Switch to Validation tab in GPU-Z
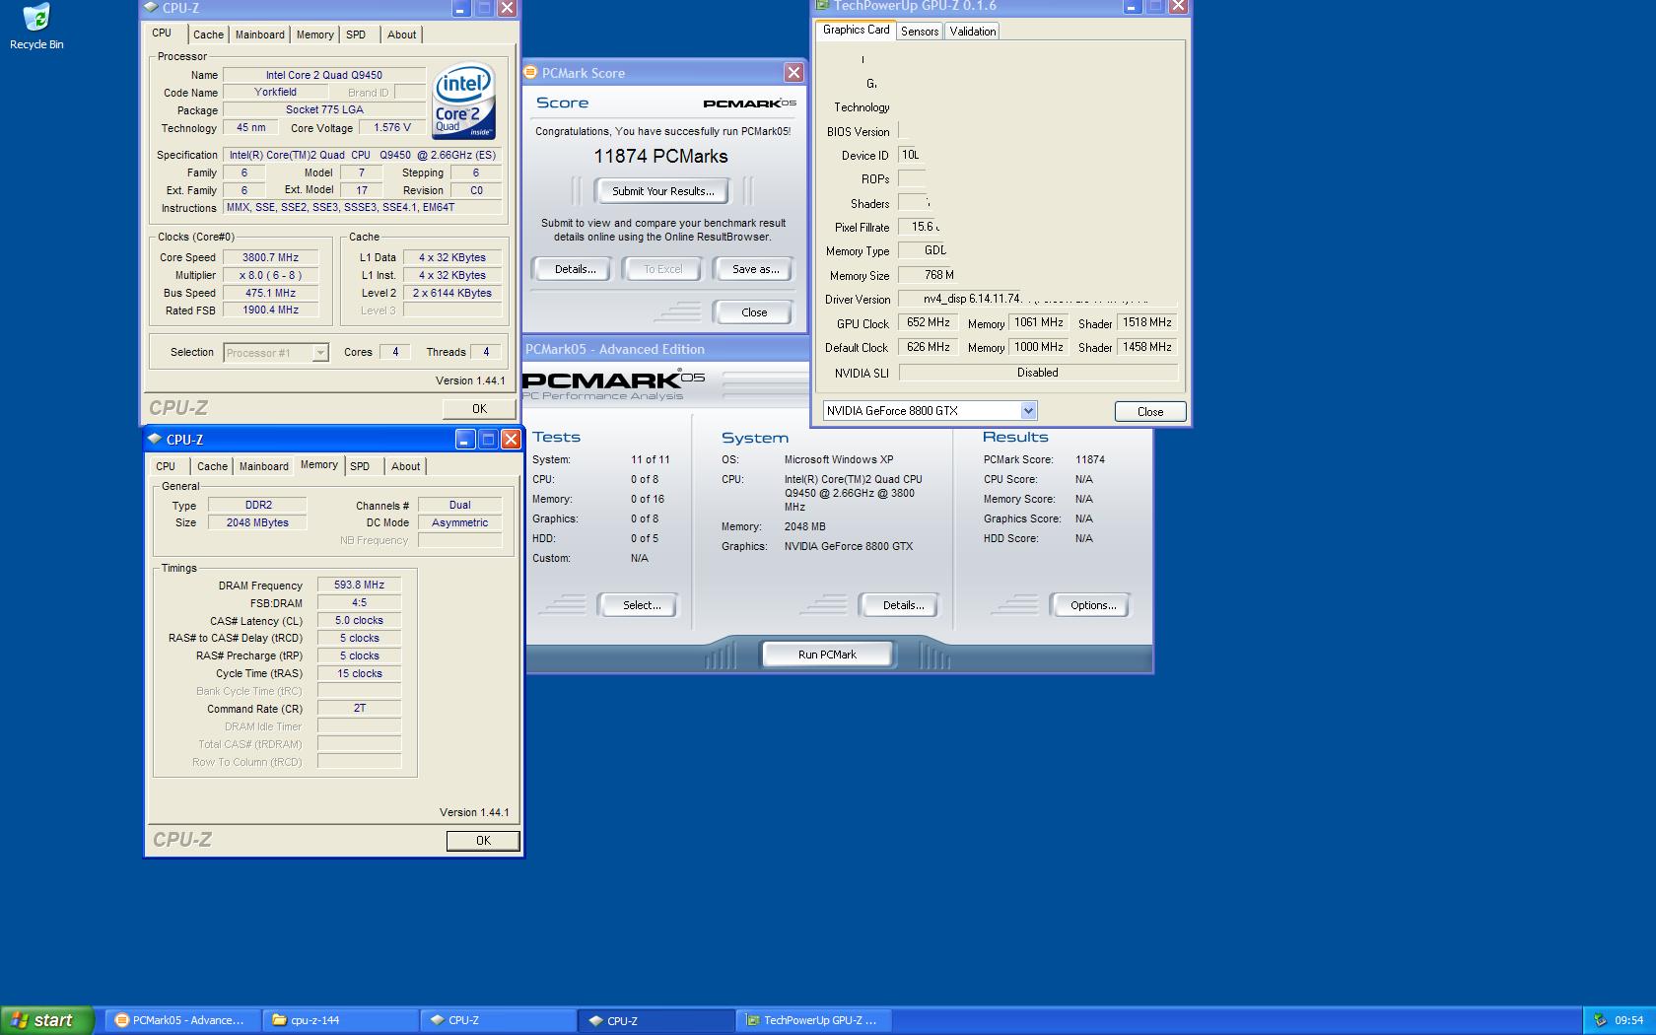Viewport: 1656px width, 1035px height. pos(973,32)
